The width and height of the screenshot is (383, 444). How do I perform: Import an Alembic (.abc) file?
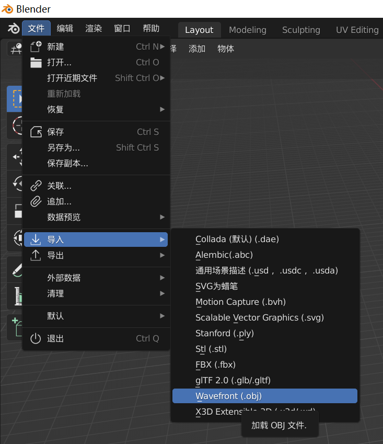[x=265, y=255]
